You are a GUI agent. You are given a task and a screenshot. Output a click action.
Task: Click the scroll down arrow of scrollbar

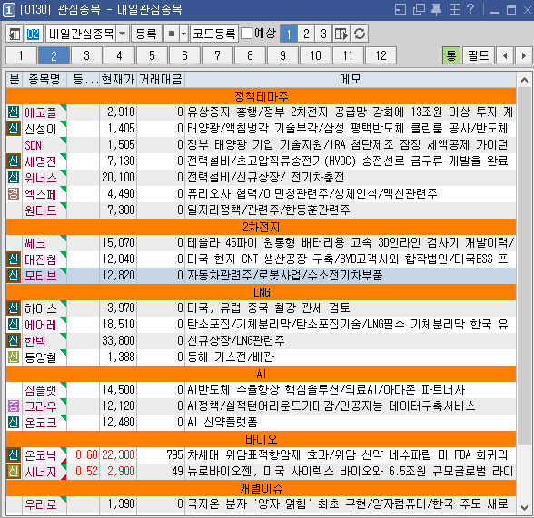524,508
